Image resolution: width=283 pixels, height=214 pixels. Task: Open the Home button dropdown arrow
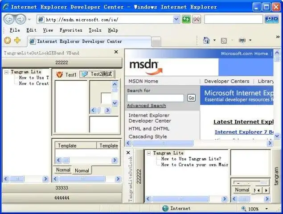click(x=214, y=40)
